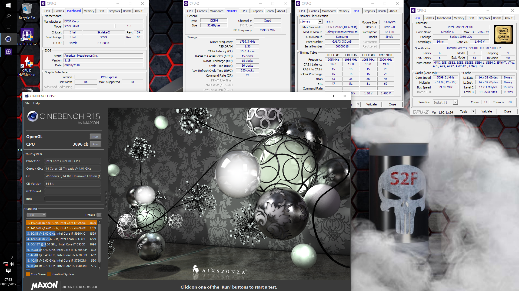Click the Cinebench taskbar icon
Image resolution: width=519 pixels, height=291 pixels.
8,39
